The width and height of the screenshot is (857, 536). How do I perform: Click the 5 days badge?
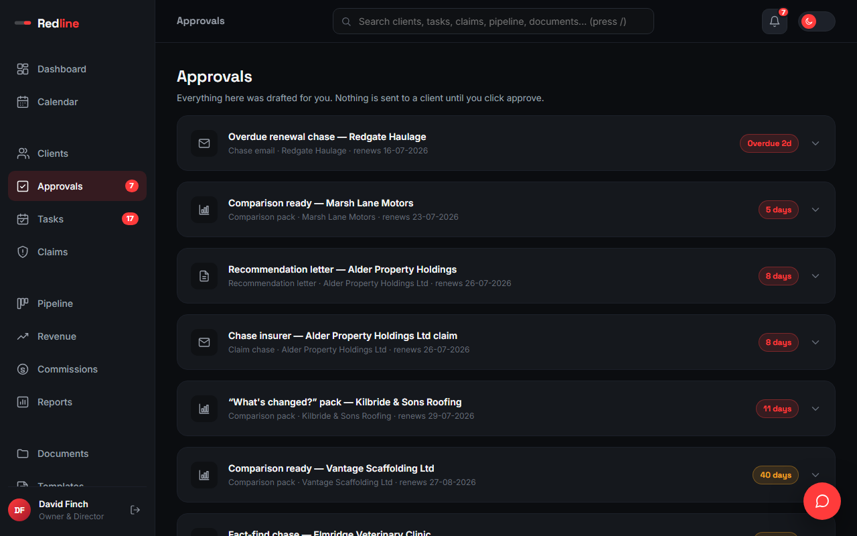(779, 210)
